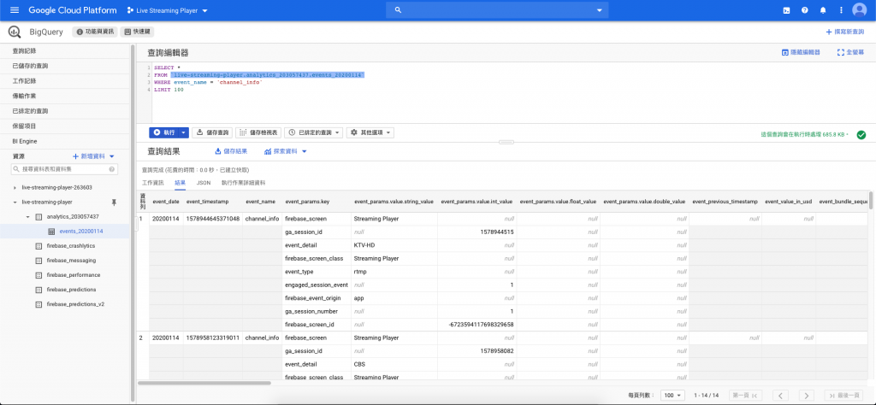Open the BI Engine item
Screen dimensions: 876x405
65,141
